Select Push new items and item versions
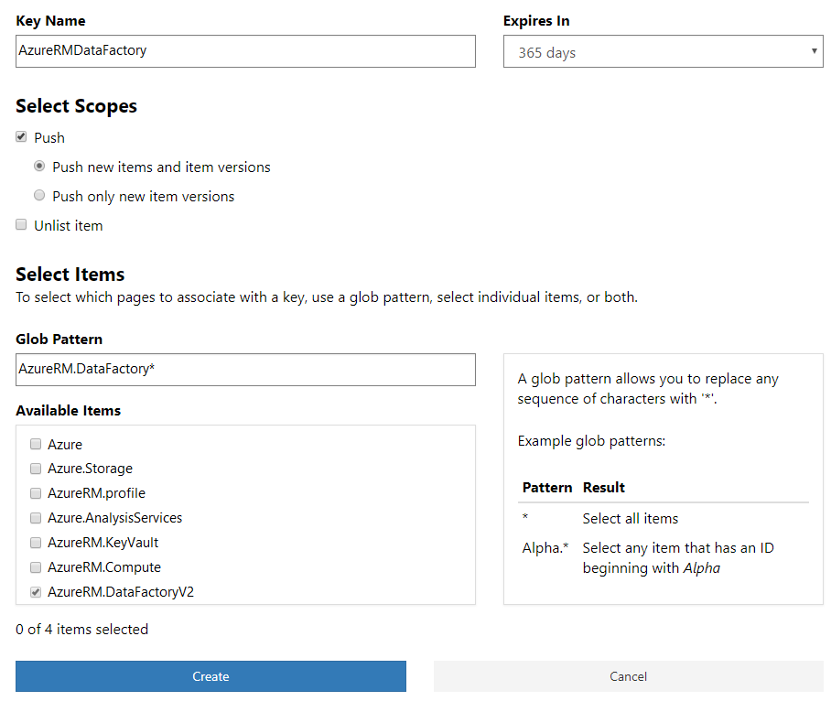Viewport: 831px width, 701px height. pos(39,167)
